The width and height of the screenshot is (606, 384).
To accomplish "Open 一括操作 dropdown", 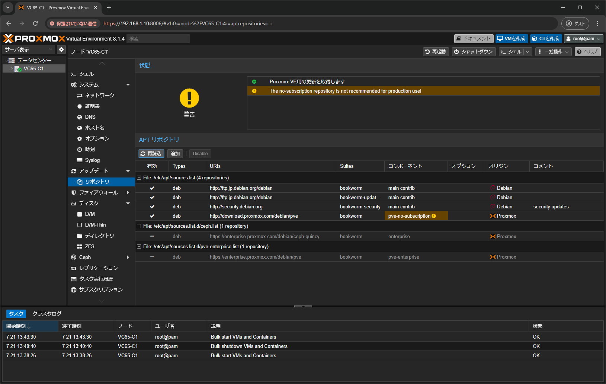I will [554, 52].
